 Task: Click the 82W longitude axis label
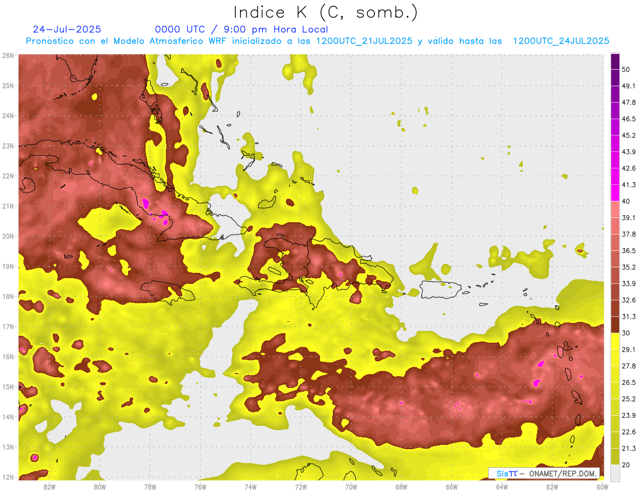(50, 487)
